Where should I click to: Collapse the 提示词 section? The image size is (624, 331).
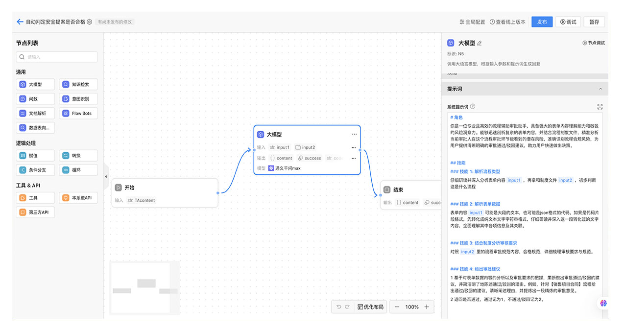coord(600,89)
